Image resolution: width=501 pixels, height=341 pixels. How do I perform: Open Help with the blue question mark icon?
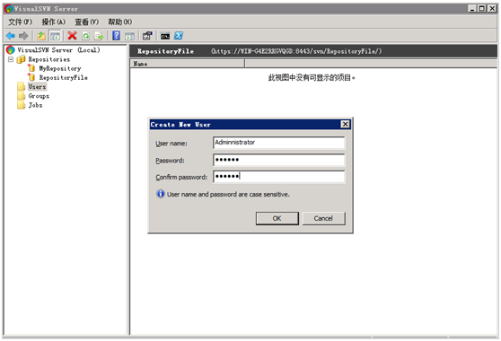pyautogui.click(x=117, y=36)
